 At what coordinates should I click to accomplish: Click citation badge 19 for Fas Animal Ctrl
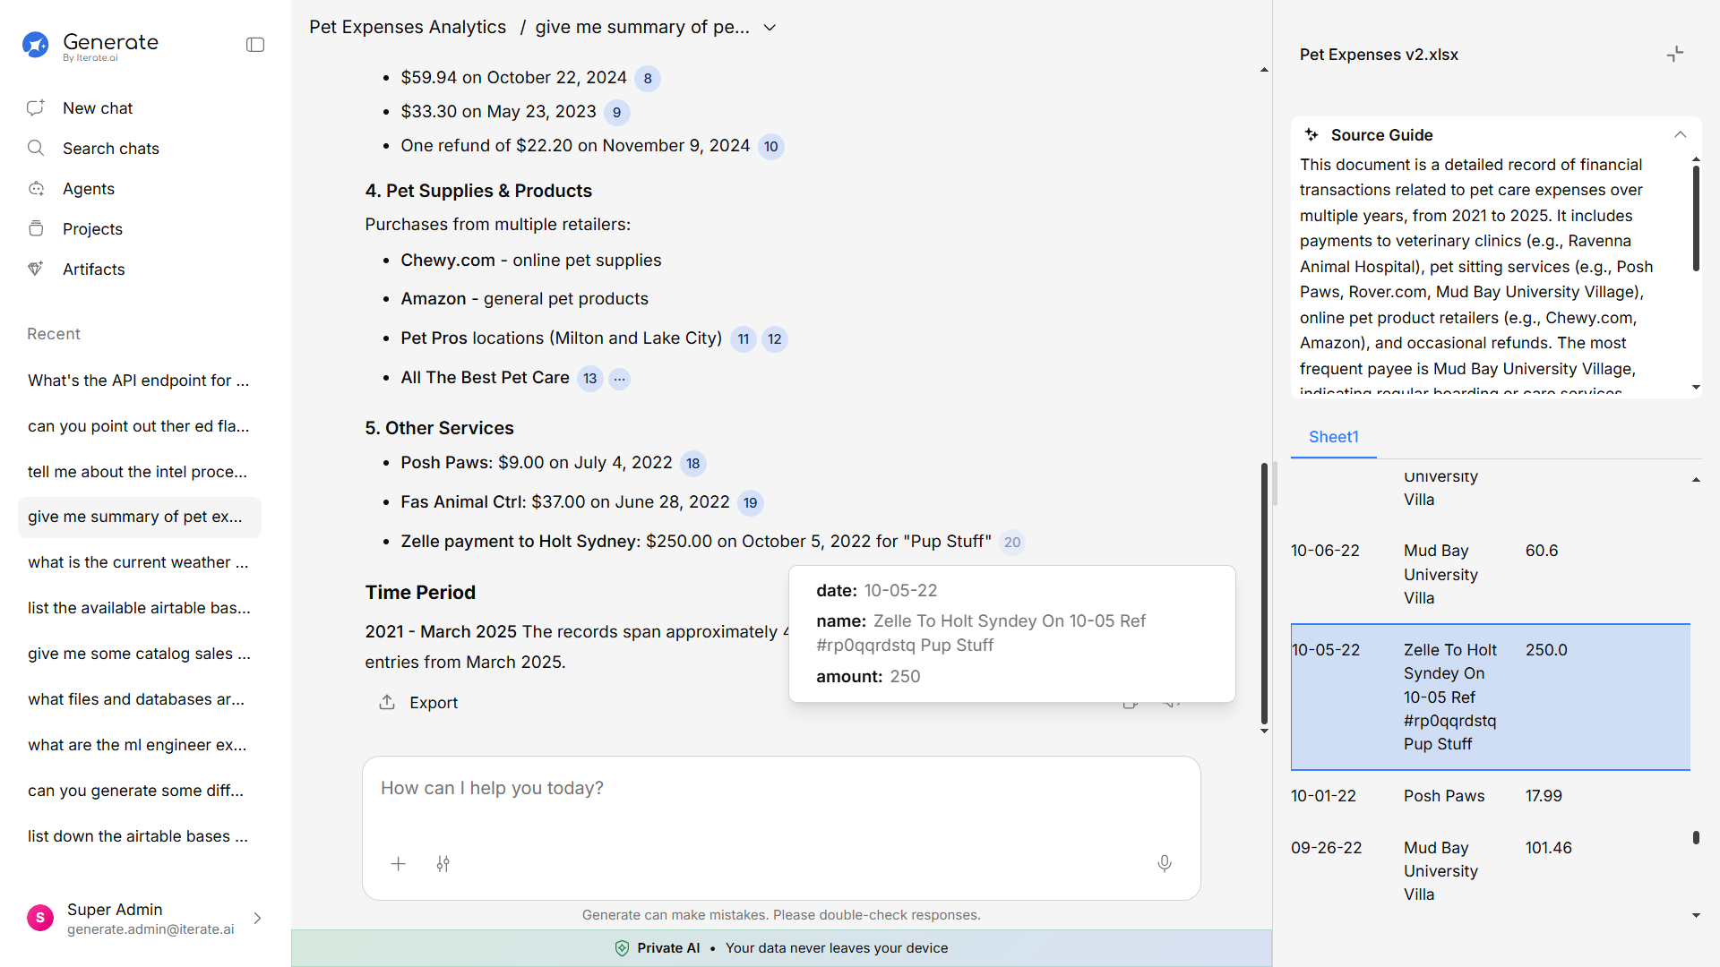(750, 503)
